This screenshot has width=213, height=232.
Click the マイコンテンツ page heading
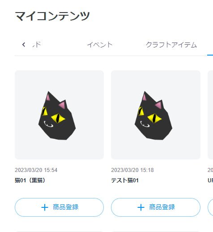coord(52,16)
